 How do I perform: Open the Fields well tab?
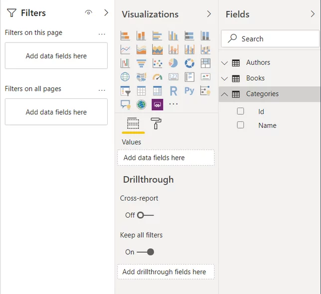point(133,123)
